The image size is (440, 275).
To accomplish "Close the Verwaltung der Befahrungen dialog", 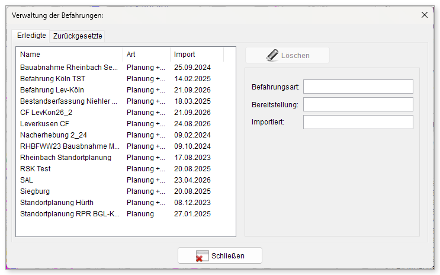I will [424, 15].
